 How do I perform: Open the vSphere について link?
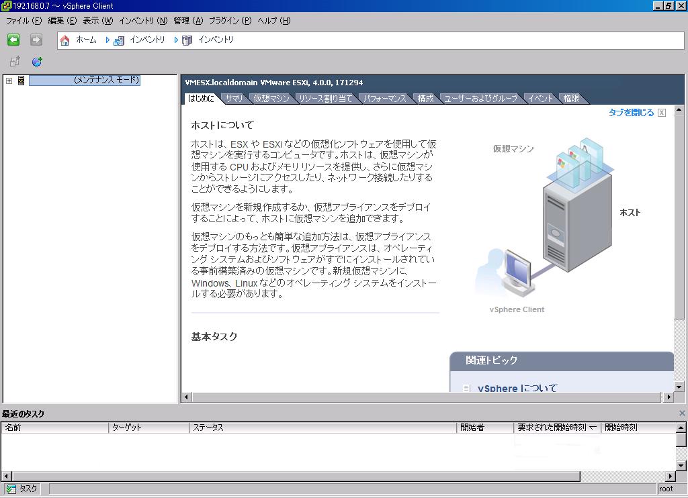coord(517,388)
